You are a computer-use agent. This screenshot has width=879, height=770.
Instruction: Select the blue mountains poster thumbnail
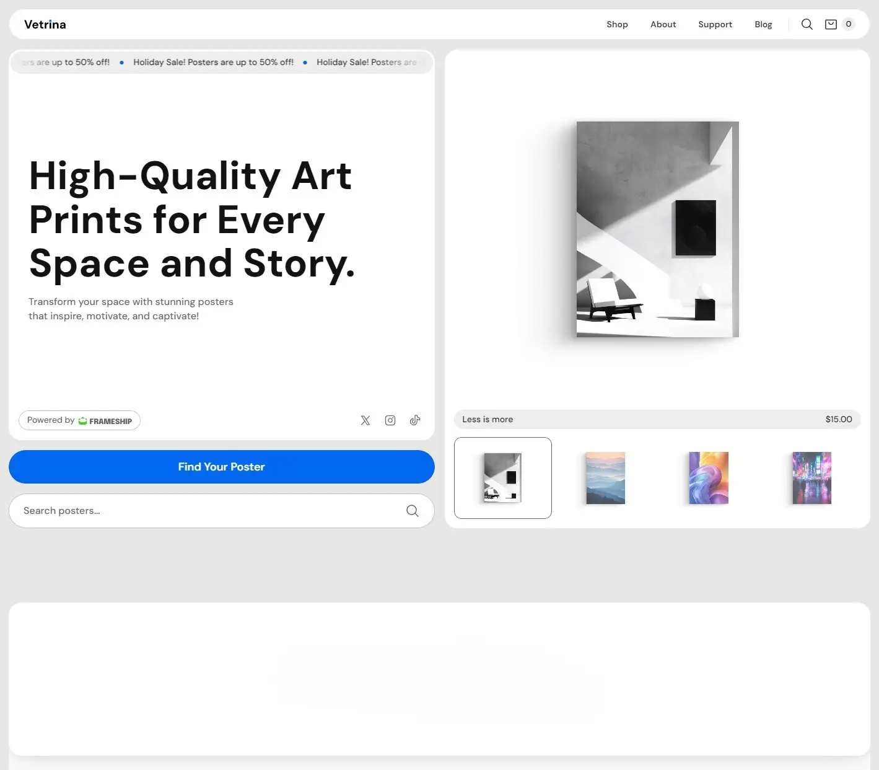tap(605, 478)
